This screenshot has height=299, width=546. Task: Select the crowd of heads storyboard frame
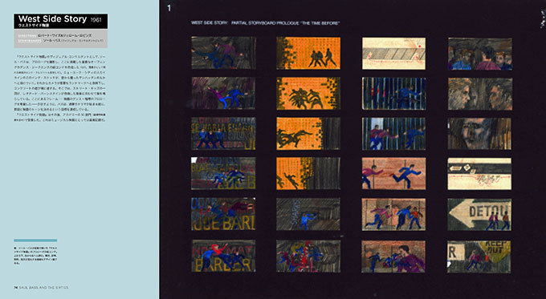coord(480,54)
